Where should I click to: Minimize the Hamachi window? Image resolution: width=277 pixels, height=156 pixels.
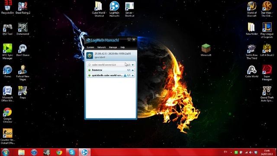(129, 40)
